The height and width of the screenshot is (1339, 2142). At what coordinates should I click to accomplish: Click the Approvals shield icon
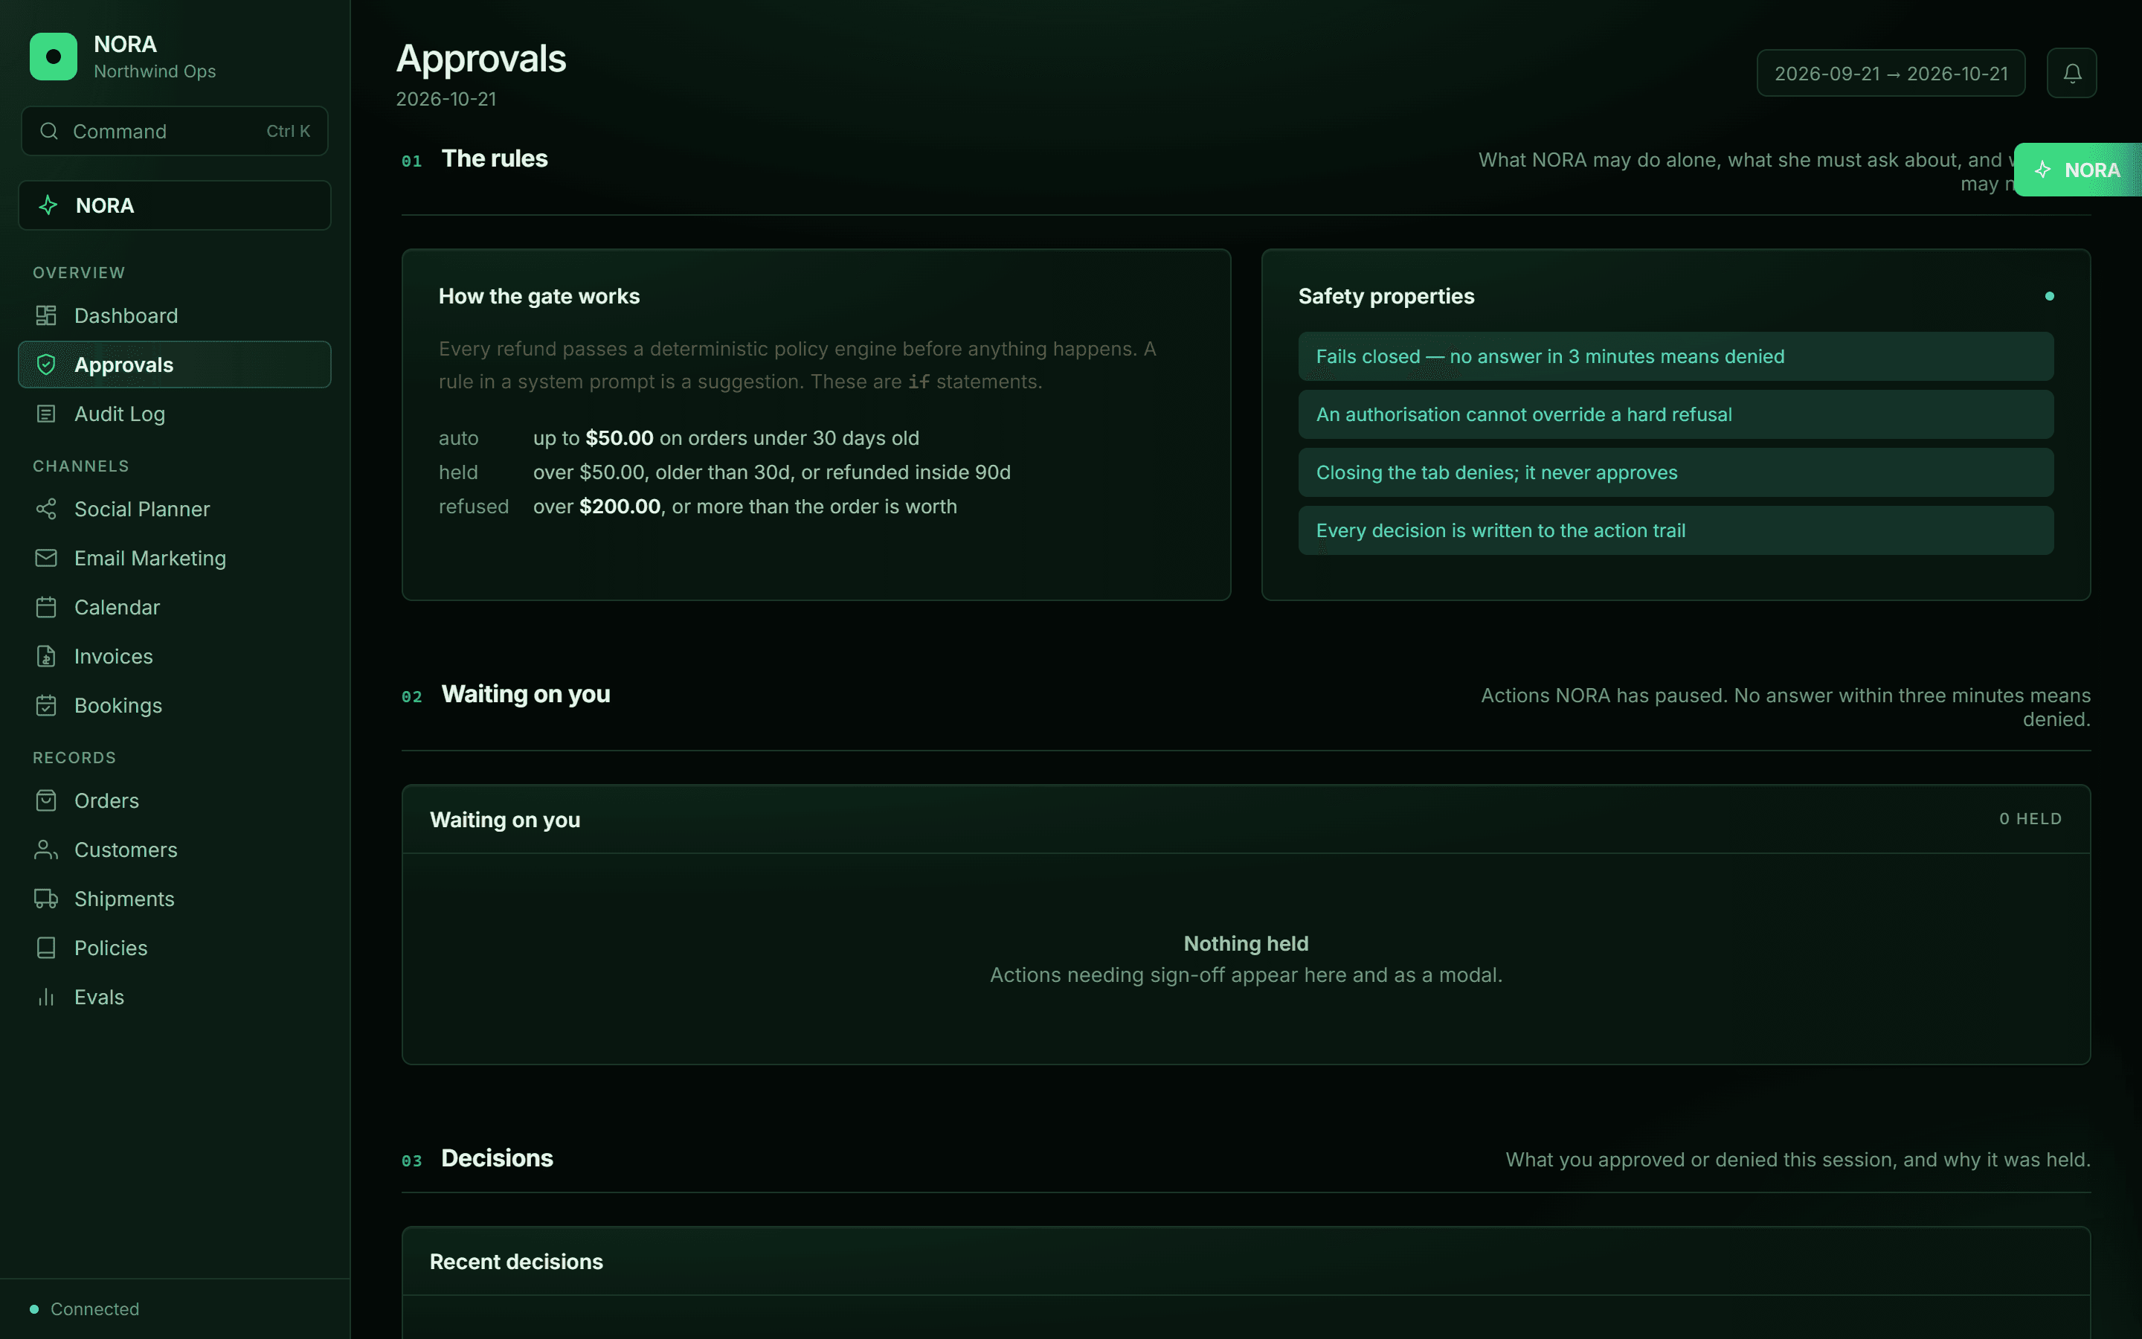point(46,365)
